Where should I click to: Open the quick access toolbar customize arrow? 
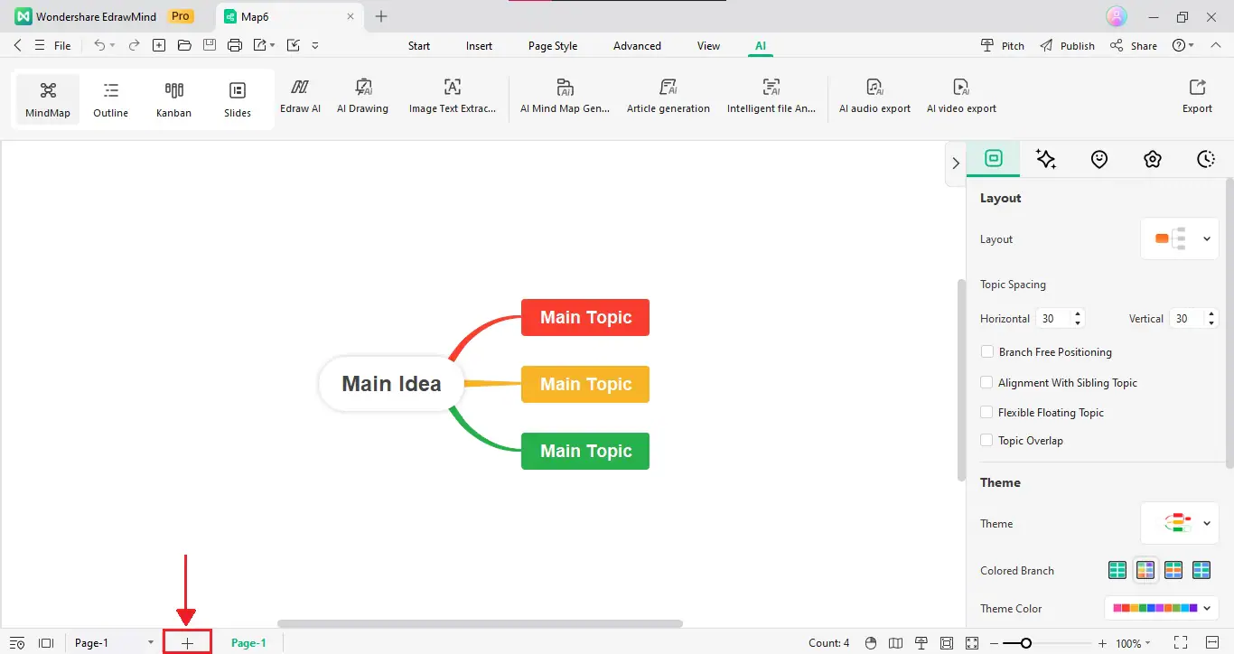coord(315,45)
